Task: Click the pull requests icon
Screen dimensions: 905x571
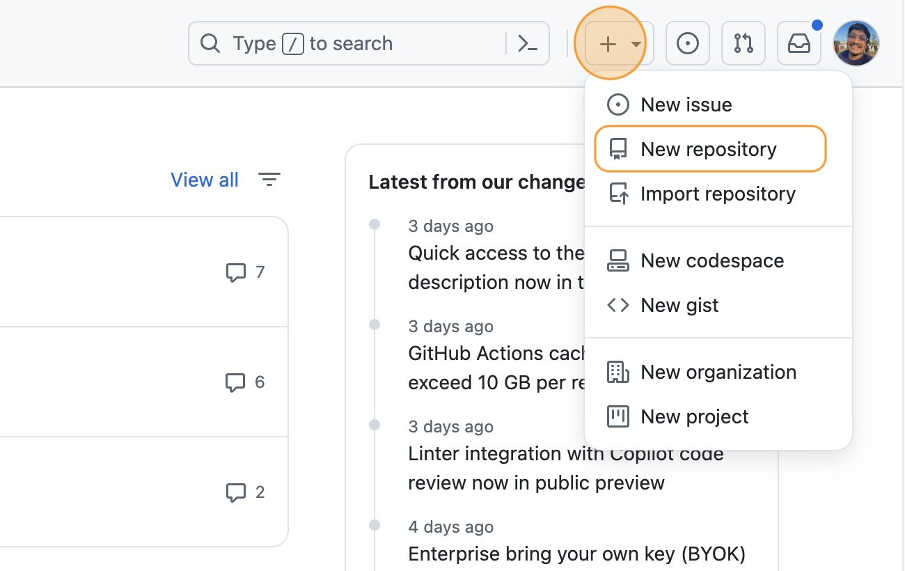Action: point(743,42)
